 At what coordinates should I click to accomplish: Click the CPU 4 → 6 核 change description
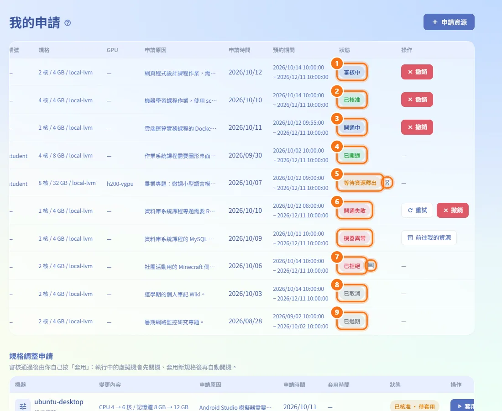click(143, 407)
